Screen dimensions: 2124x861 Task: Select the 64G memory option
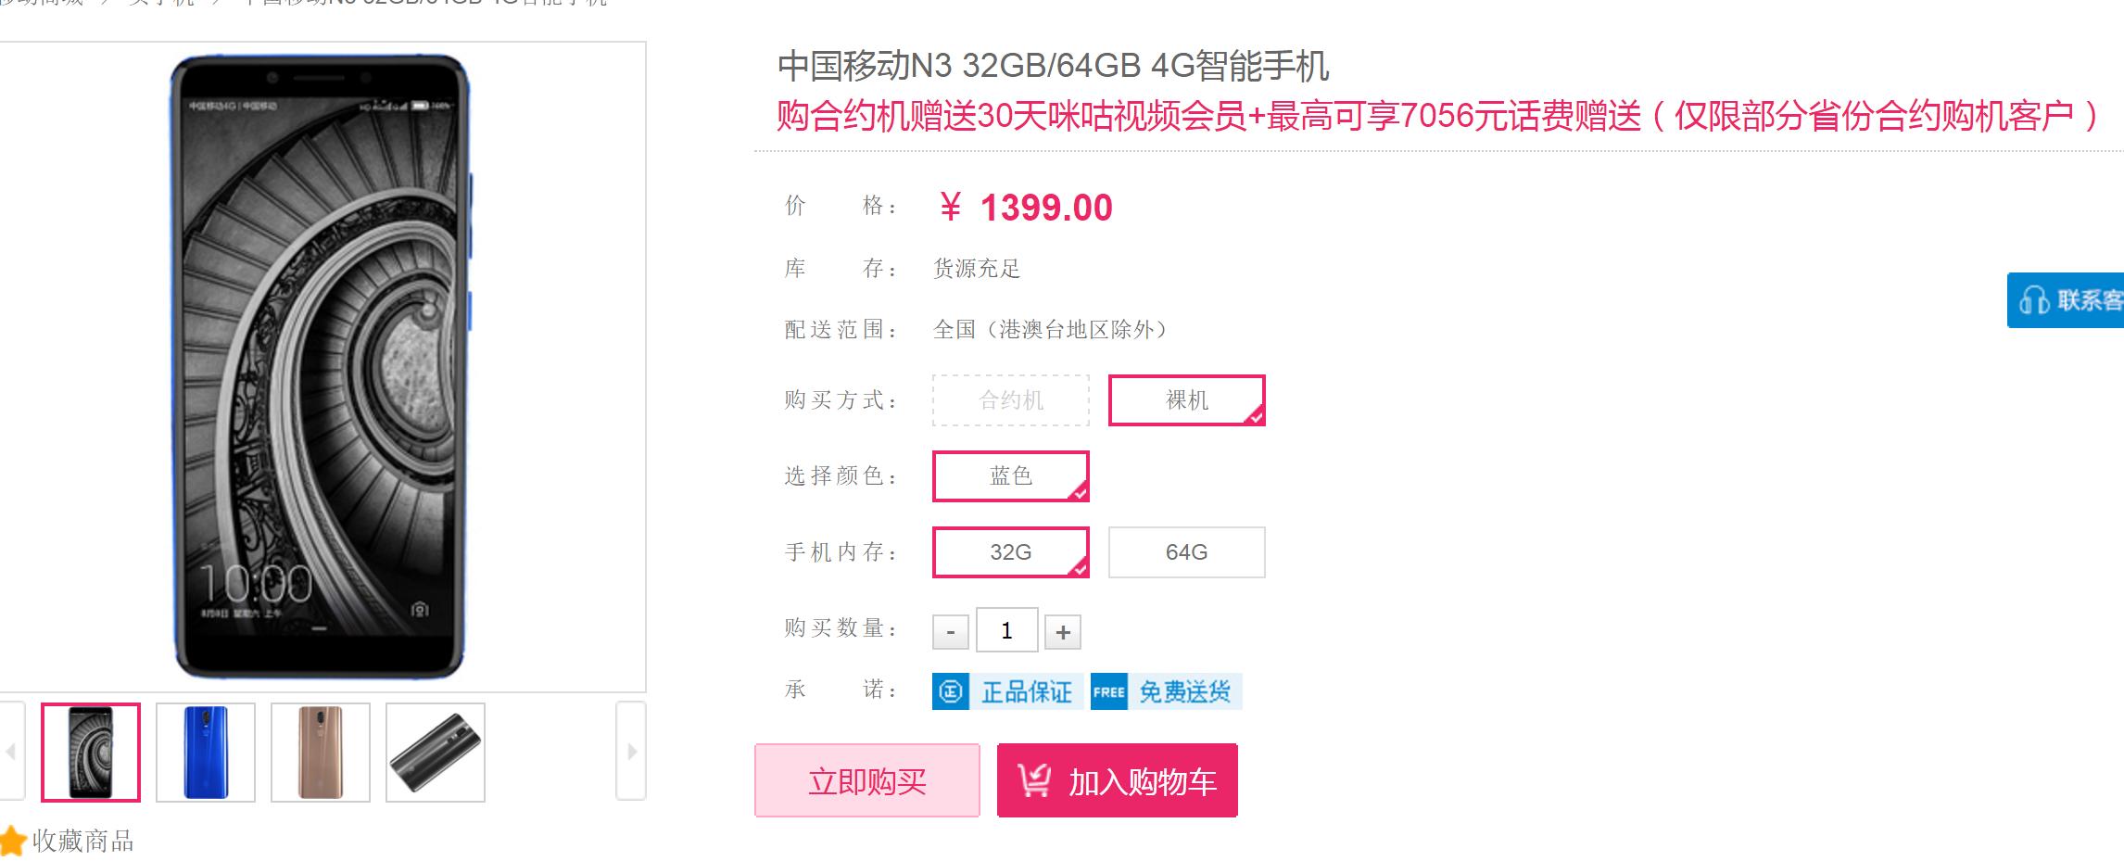click(1186, 552)
